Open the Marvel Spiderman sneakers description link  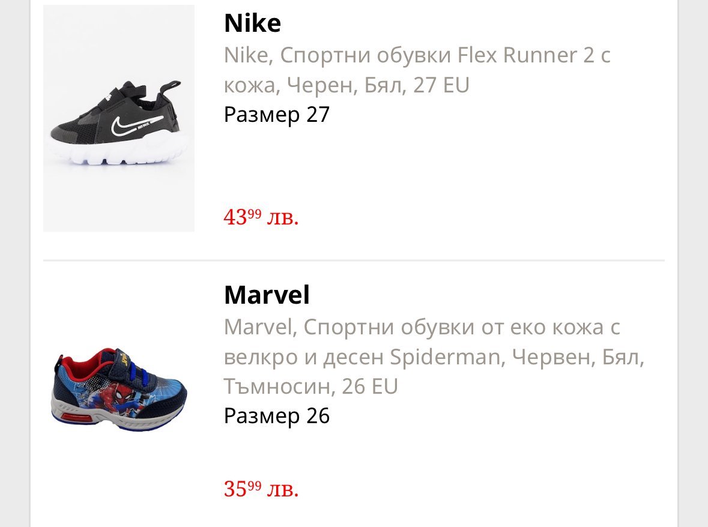coord(434,357)
